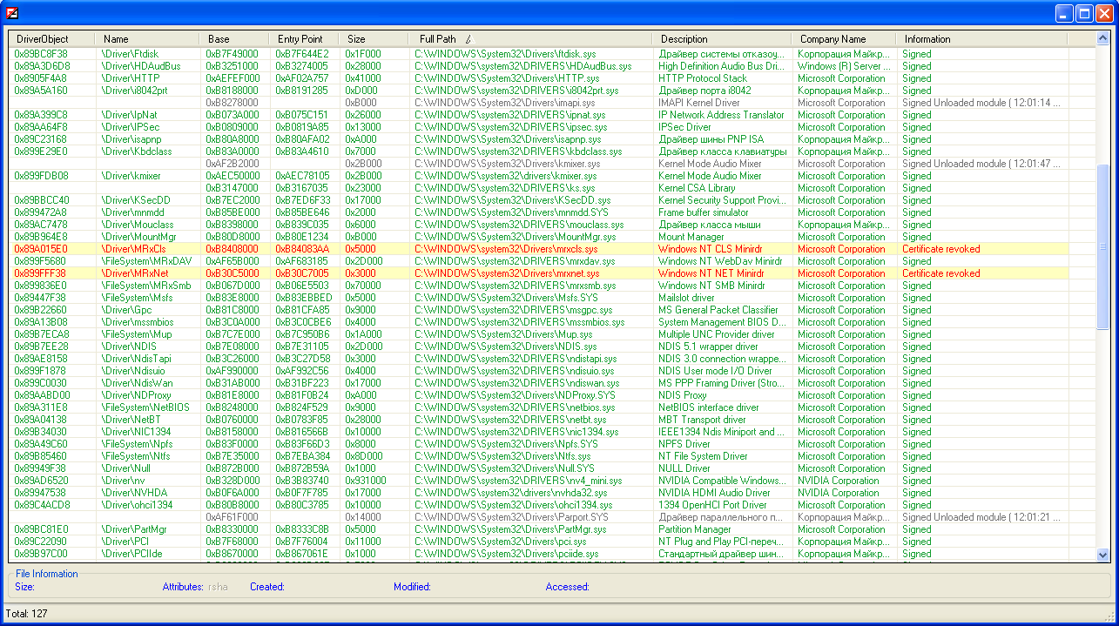
Task: Select the \Driver\NdisTapi row
Action: tap(538, 359)
